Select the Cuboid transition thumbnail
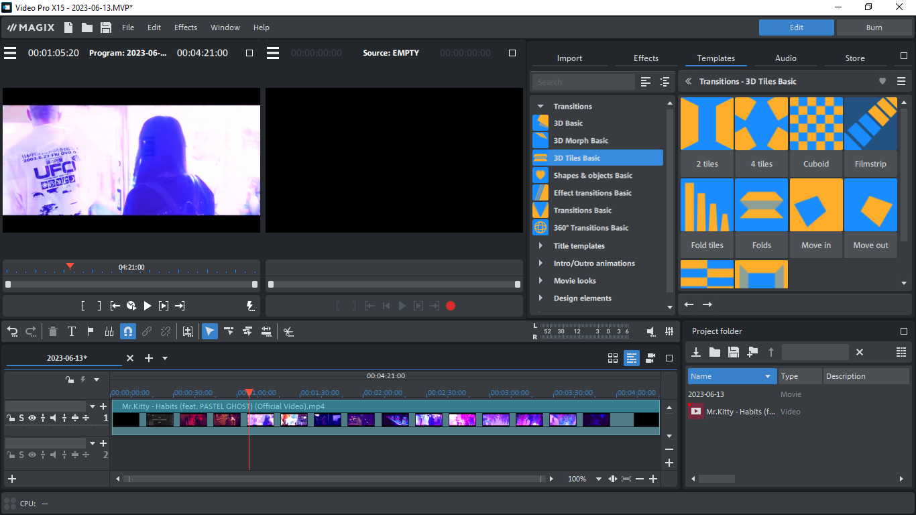This screenshot has height=515, width=916. [816, 124]
